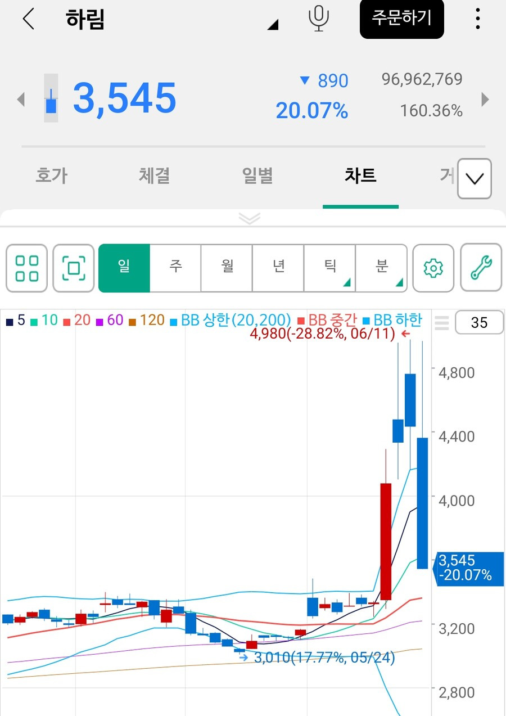Switch to the 일별 daily tab

click(257, 176)
